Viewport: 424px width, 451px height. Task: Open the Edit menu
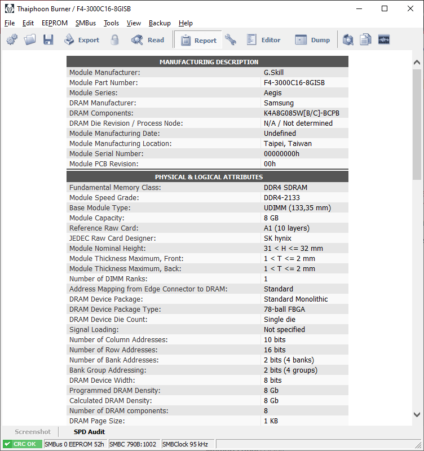(28, 23)
